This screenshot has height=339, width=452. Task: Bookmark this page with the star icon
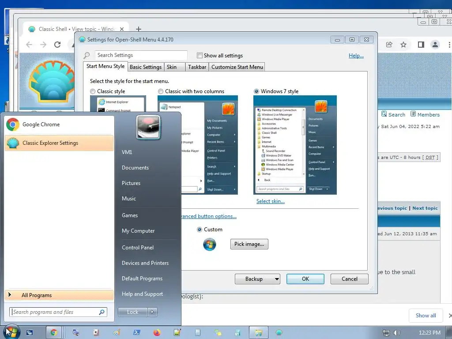coord(403,45)
